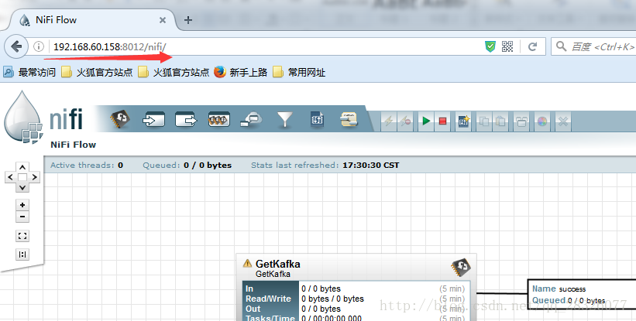
Task: Open the 常用网址 bookmark folder
Action: (x=299, y=73)
